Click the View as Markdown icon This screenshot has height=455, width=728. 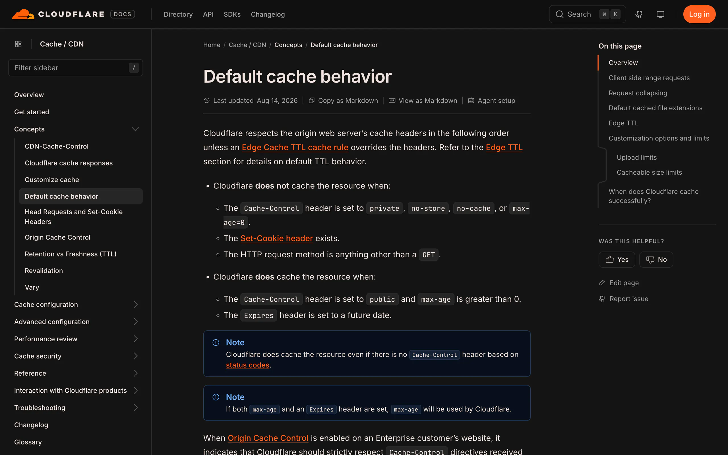[392, 100]
